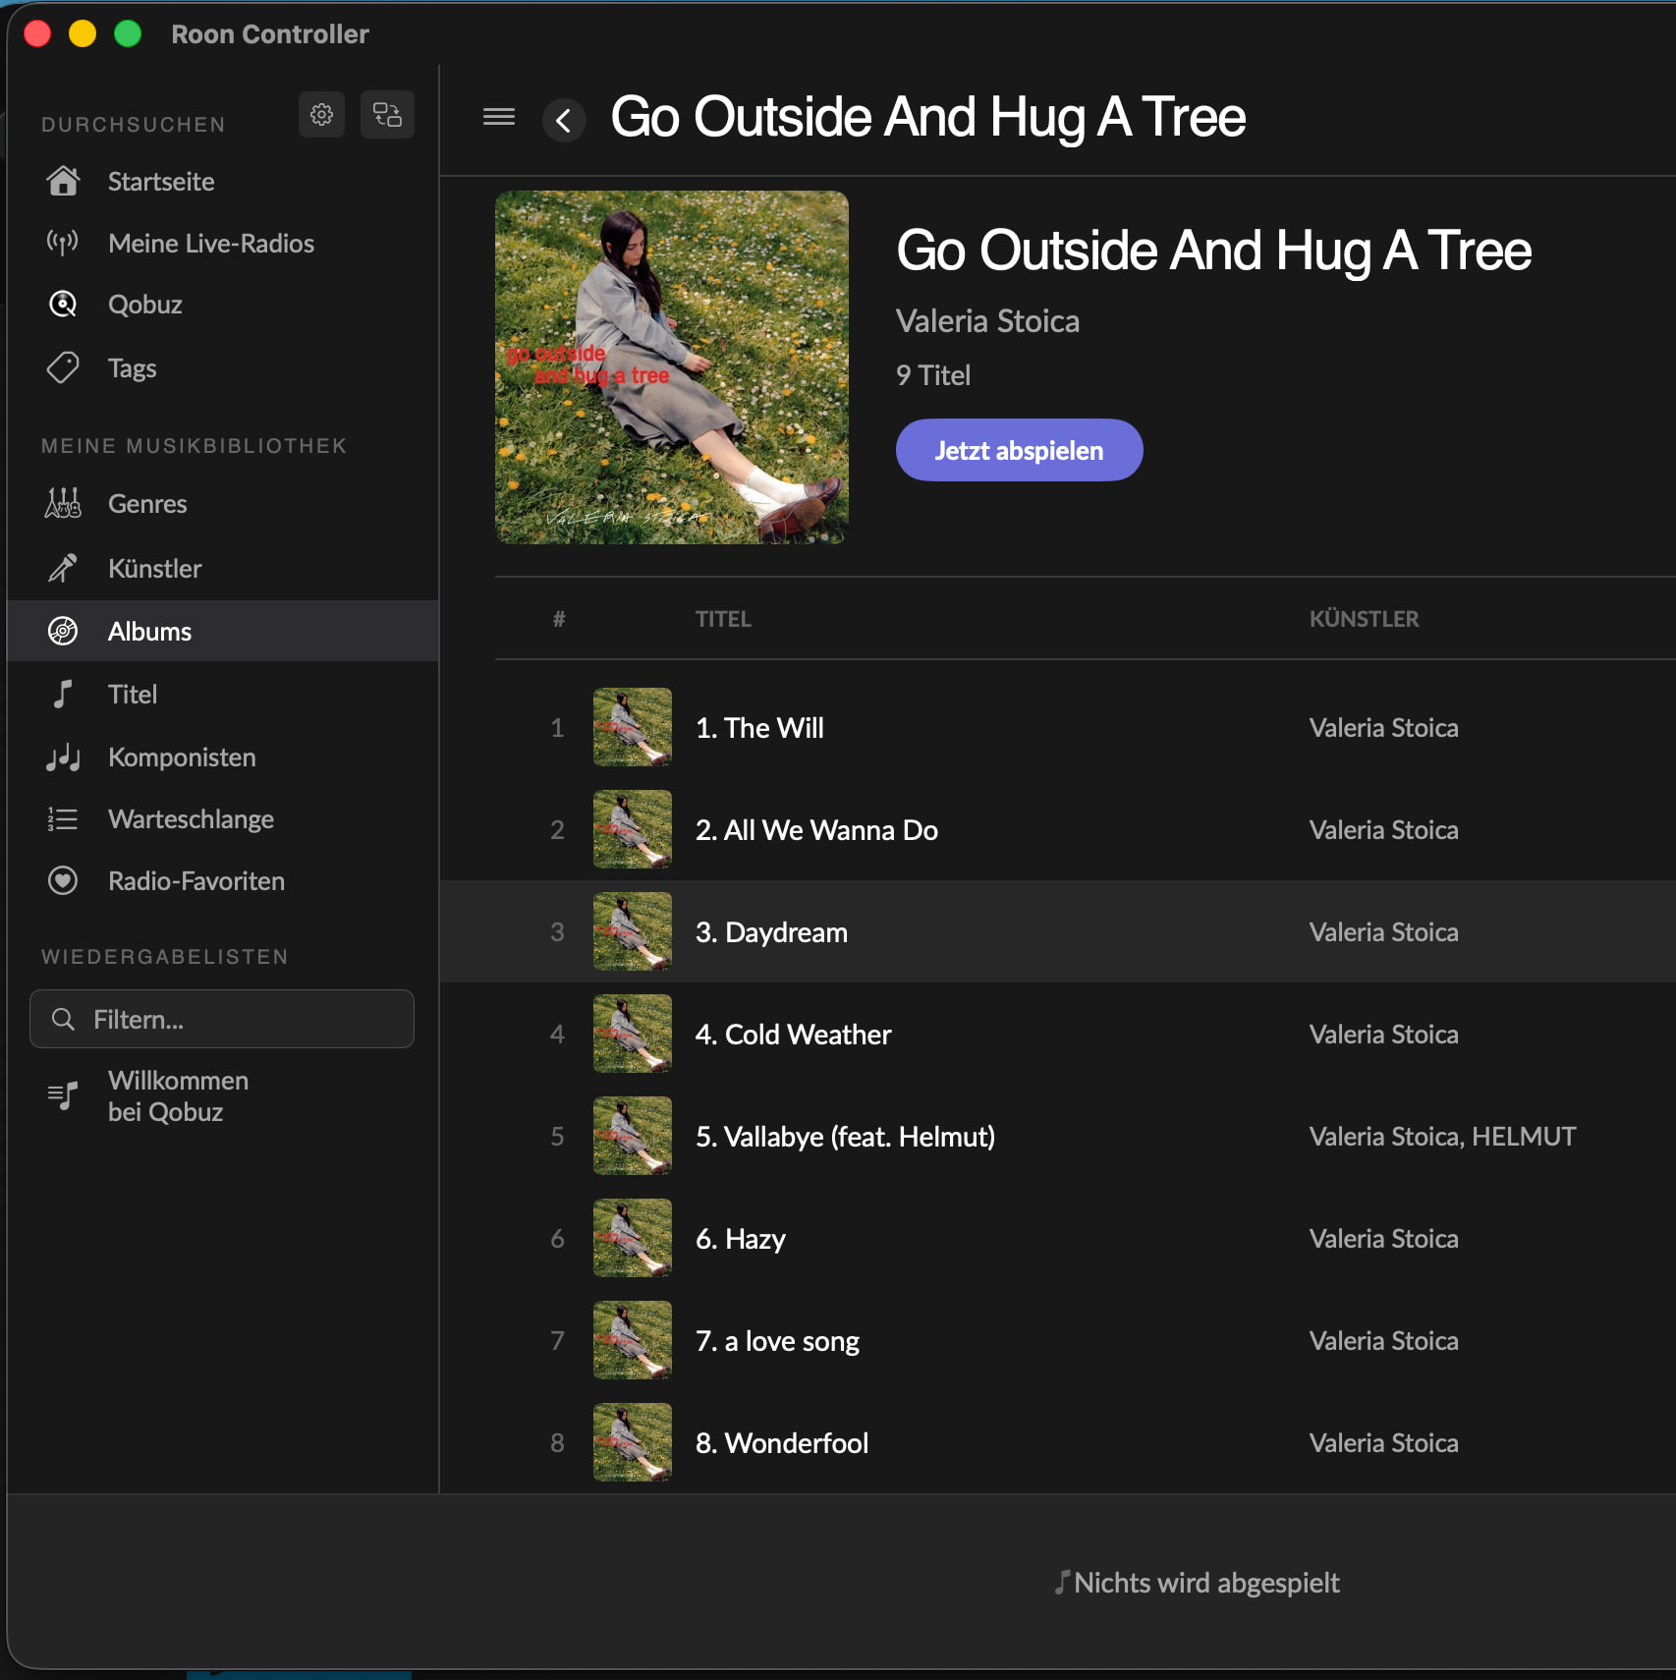Click the Valeria Stoica, HELMUT artist entry
Viewport: 1676px width, 1680px height.
click(x=1442, y=1136)
